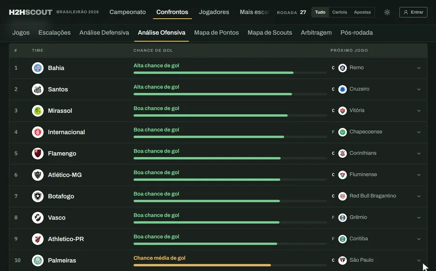Image resolution: width=436 pixels, height=271 pixels.
Task: Switch to the Arbitragem sub-tab
Action: (x=316, y=33)
